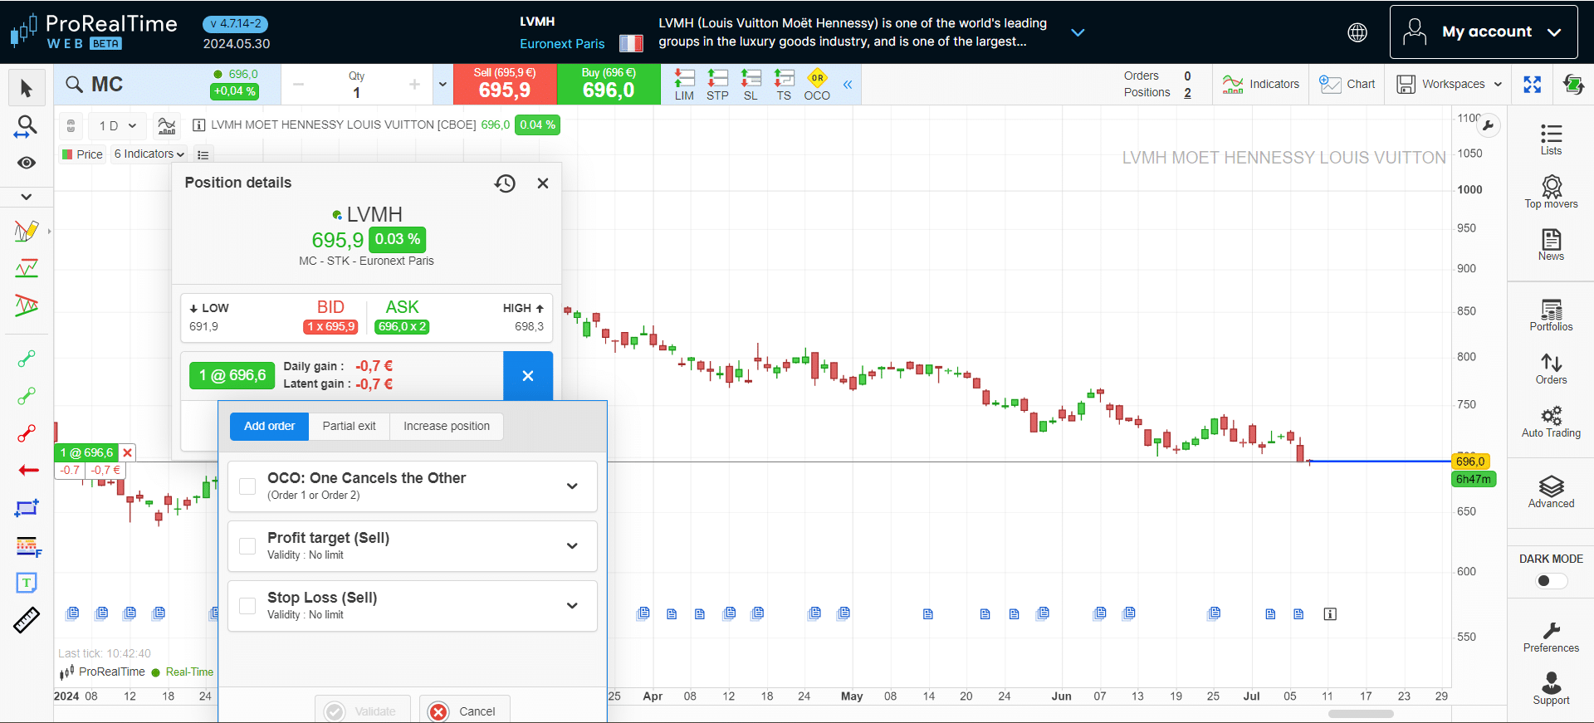The width and height of the screenshot is (1594, 723).
Task: Open the Advanced panel
Action: coord(1551,492)
